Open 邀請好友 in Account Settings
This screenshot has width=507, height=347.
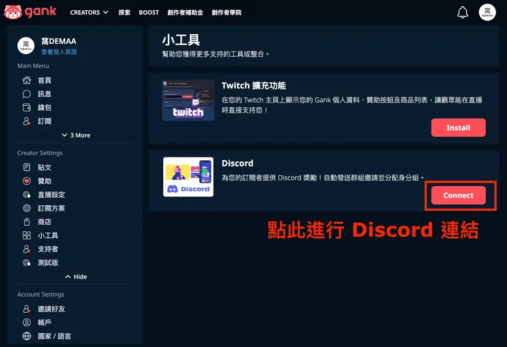pyautogui.click(x=51, y=309)
